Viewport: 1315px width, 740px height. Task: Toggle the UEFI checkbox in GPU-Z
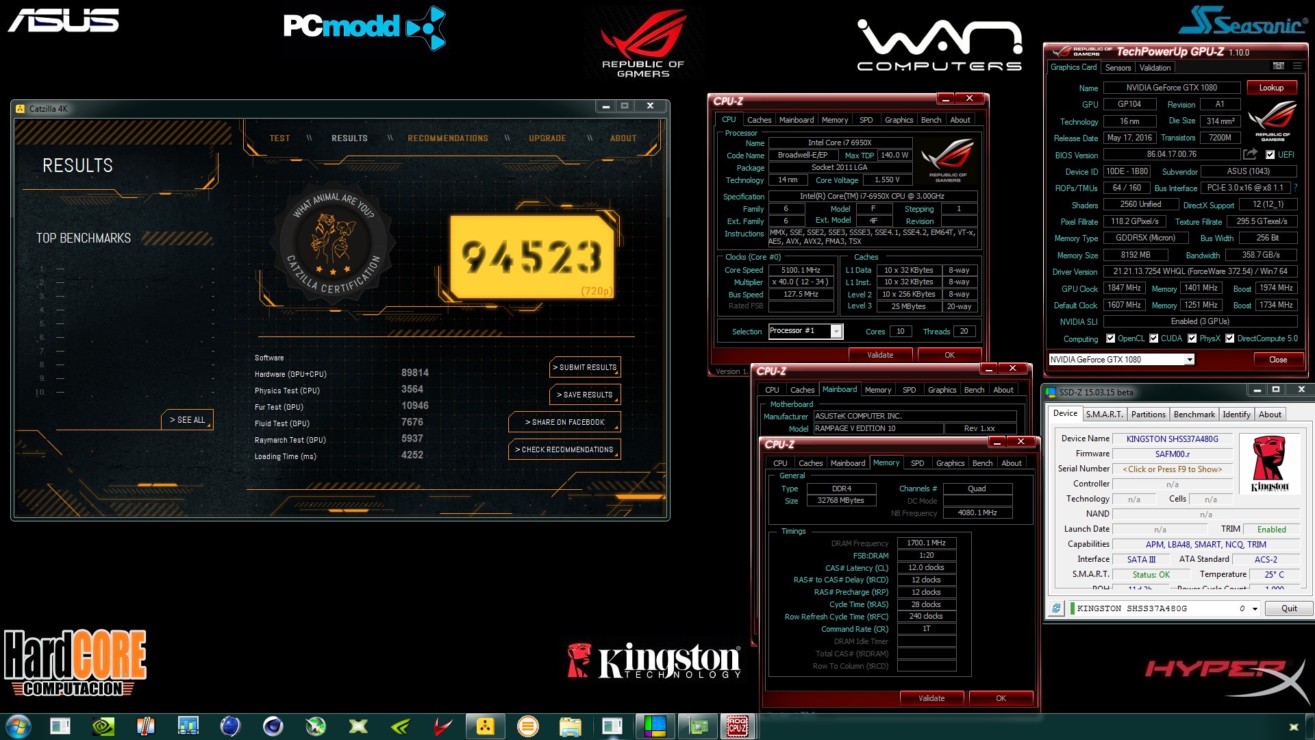pos(1270,155)
